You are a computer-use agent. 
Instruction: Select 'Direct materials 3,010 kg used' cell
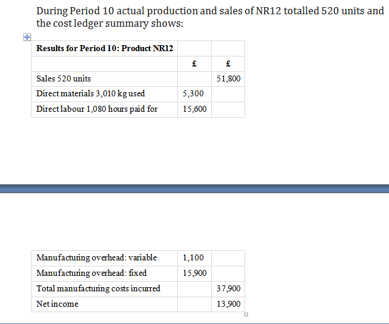[105, 94]
